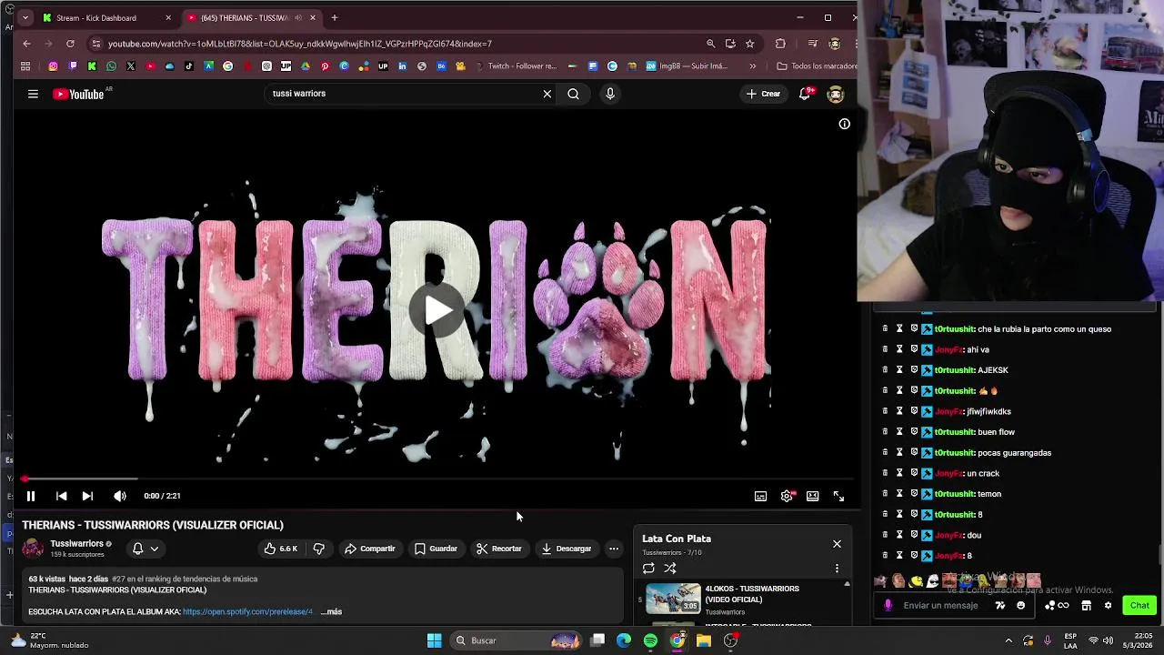Open Chrome tab search dropdown arrow
Image resolution: width=1164 pixels, height=655 pixels.
pos(24,17)
